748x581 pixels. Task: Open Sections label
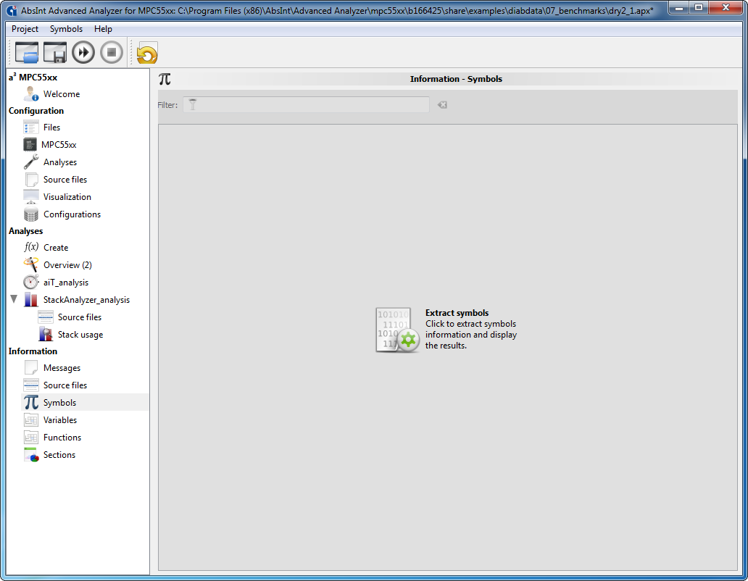(59, 455)
